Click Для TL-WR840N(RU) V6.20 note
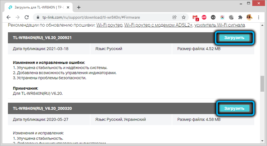 pos(38,93)
